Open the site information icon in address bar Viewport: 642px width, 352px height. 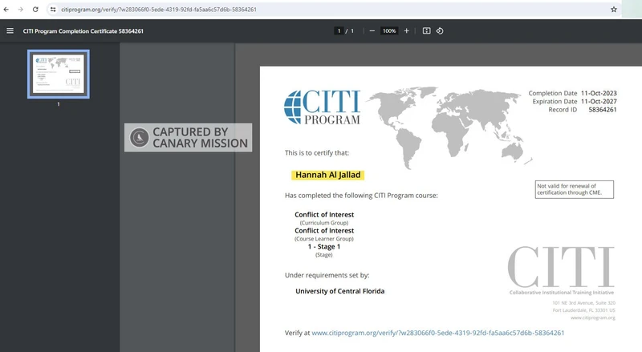pyautogui.click(x=53, y=9)
